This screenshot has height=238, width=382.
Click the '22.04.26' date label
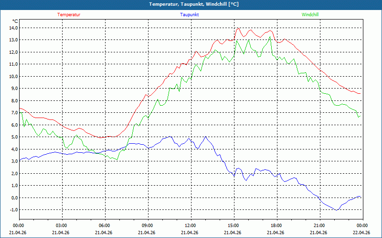click(x=361, y=233)
